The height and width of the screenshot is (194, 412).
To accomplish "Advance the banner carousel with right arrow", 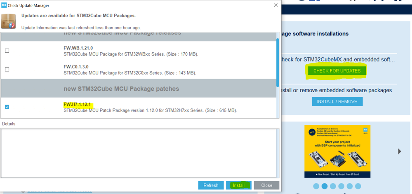I will pyautogui.click(x=400, y=151).
